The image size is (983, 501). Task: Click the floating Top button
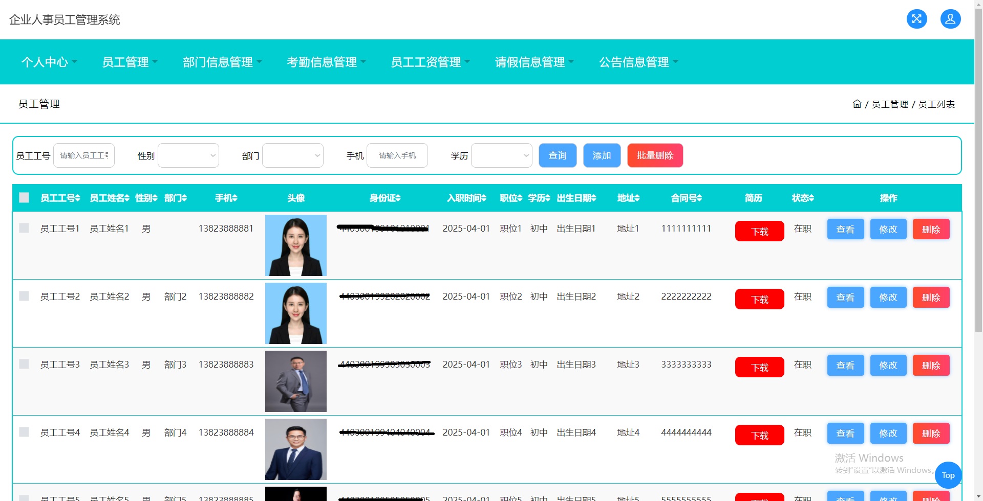click(x=948, y=475)
